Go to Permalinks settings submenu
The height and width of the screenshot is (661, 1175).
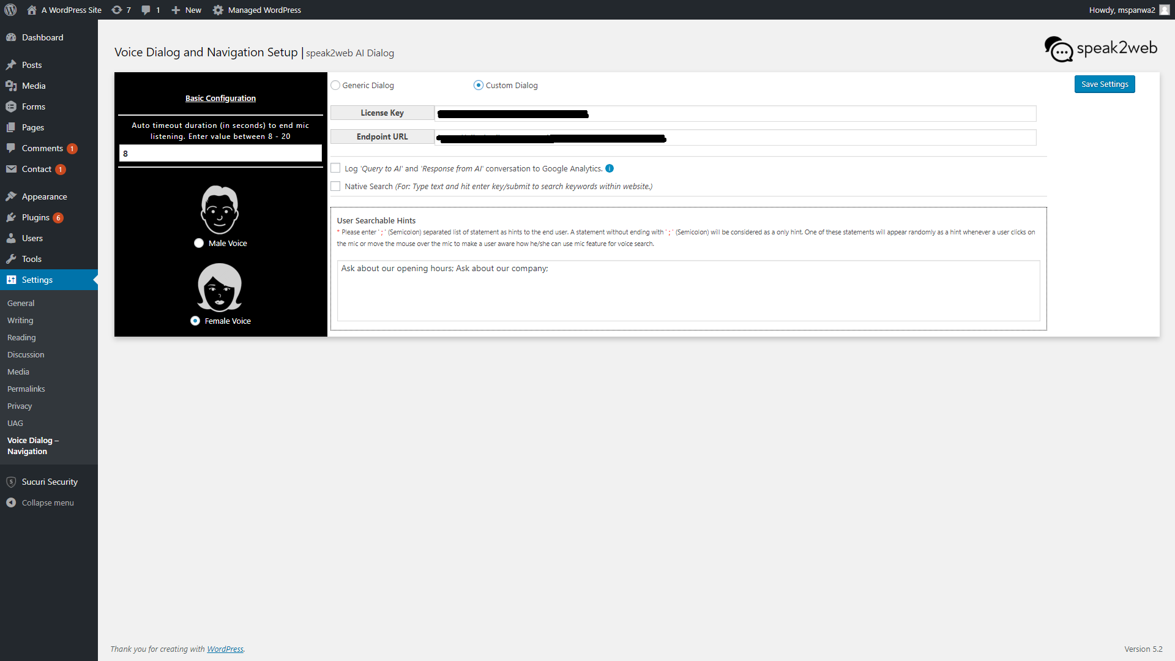point(26,389)
